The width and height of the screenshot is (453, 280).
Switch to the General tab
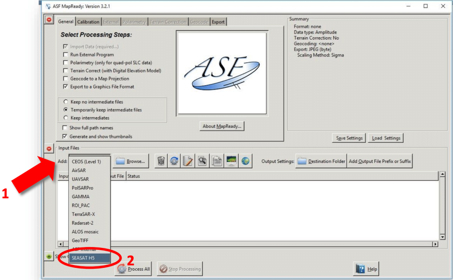pyautogui.click(x=66, y=21)
